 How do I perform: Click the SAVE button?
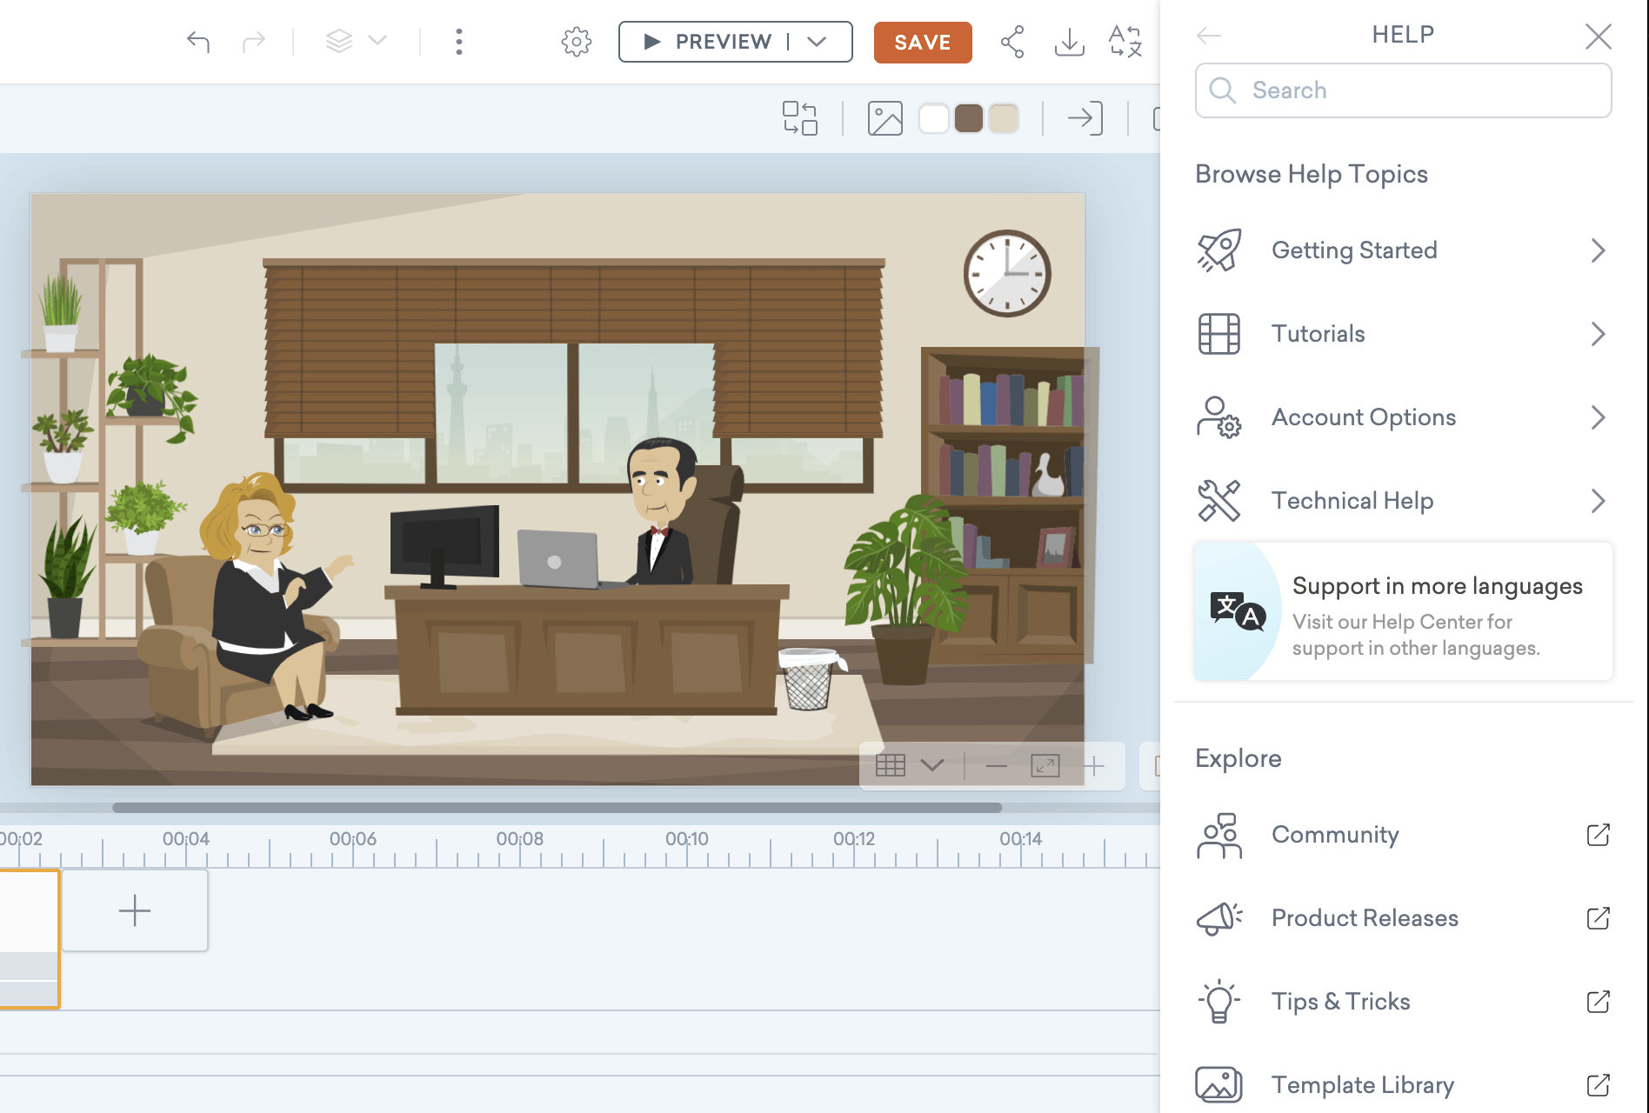922,42
